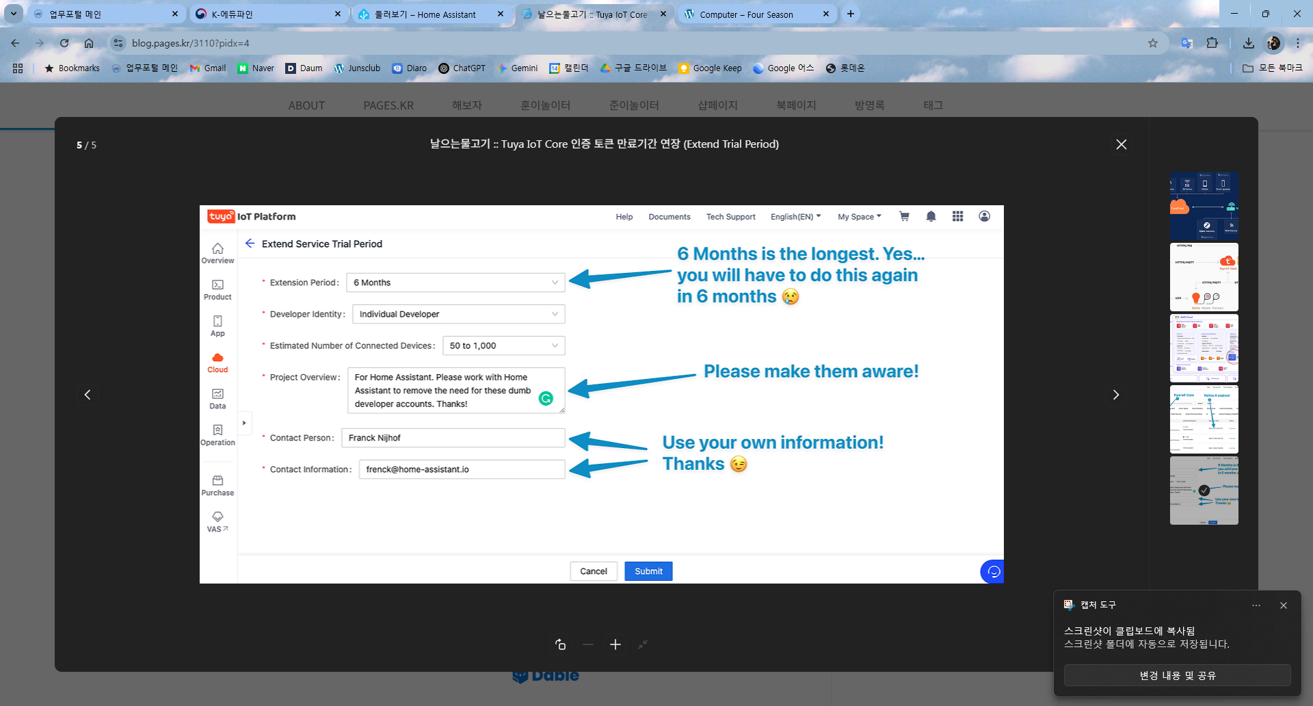
Task: Open the apps grid icon in the bookmarks bar
Action: (18, 68)
